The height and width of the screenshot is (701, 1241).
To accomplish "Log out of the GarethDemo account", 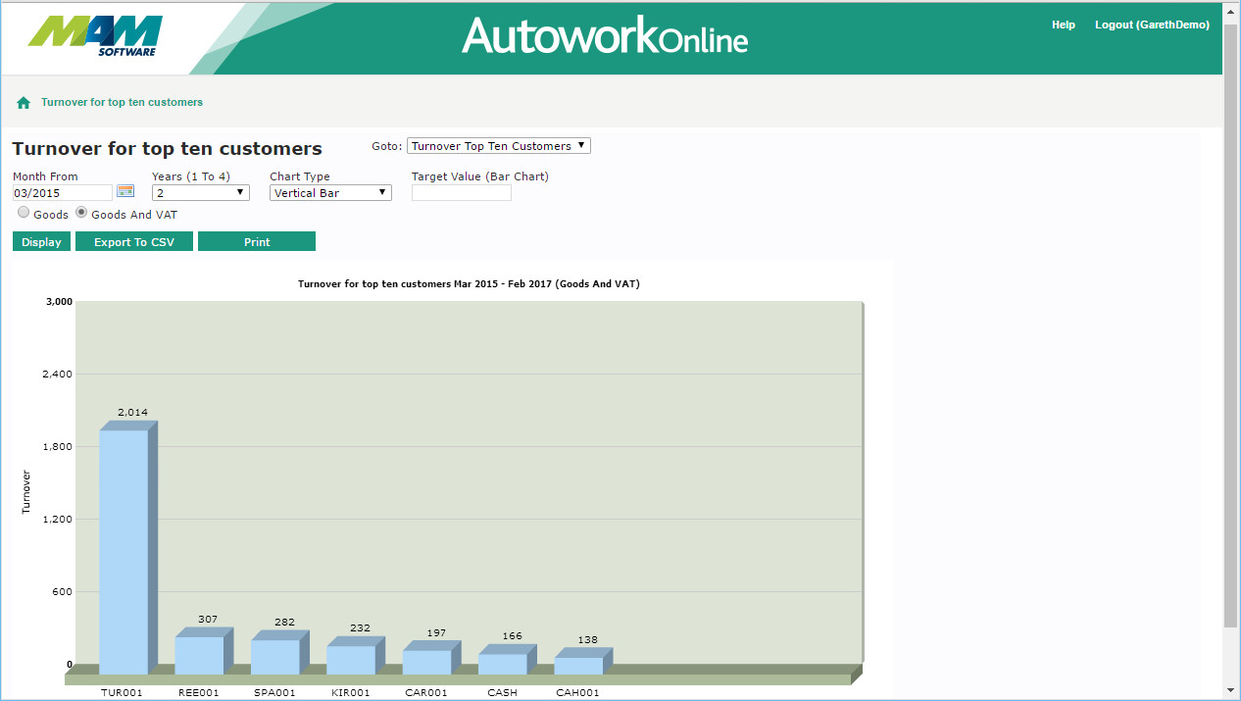I will click(1151, 25).
